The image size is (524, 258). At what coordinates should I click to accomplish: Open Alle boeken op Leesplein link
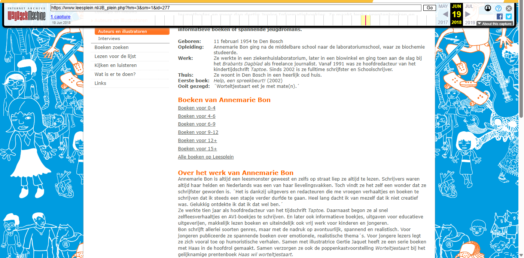pos(205,157)
